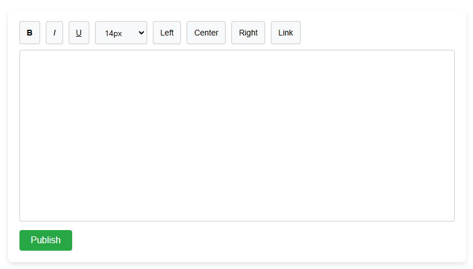Toggle underline formatting with the U button
This screenshot has height=269, width=473.
click(x=79, y=33)
